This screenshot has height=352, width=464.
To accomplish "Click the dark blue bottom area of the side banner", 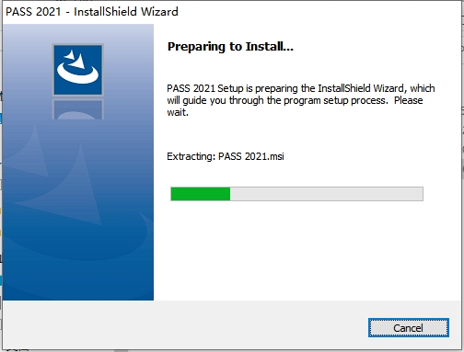I will pos(78,282).
